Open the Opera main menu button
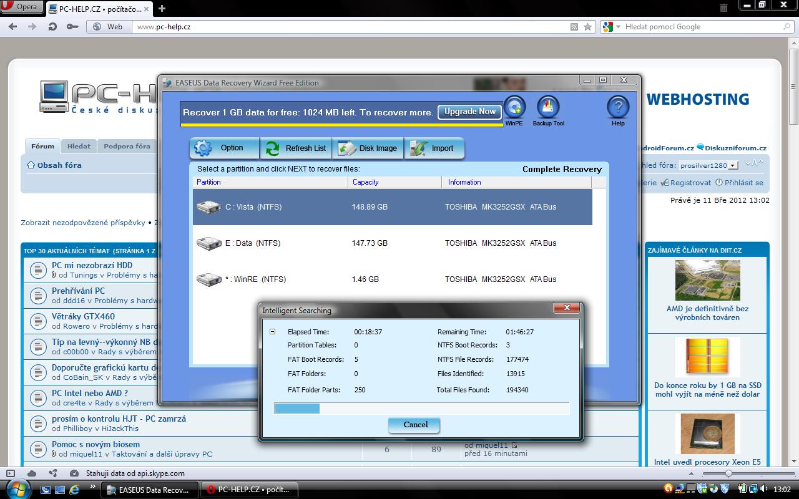The height and width of the screenshot is (499, 799). click(x=22, y=7)
